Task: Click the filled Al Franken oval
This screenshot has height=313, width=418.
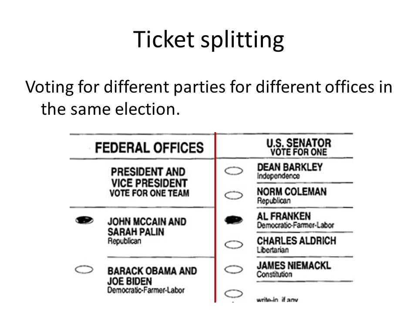Action: 234,220
